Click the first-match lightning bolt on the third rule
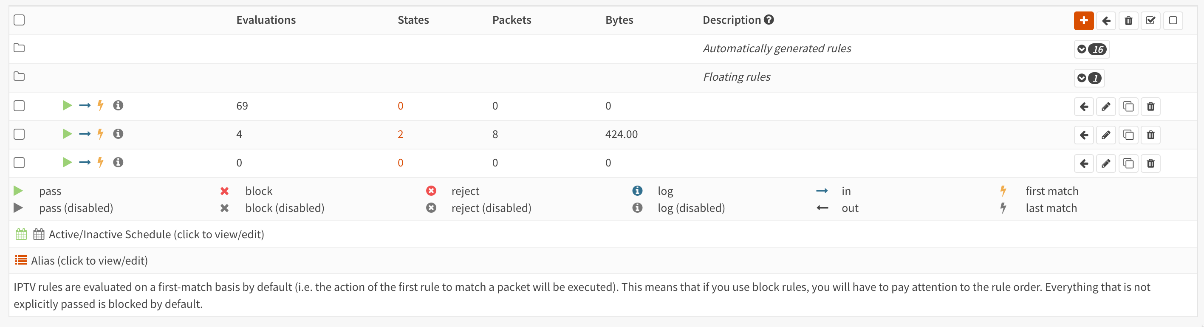 (100, 163)
